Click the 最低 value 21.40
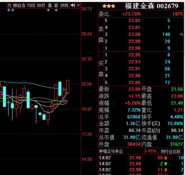The image size is (185, 175). pyautogui.click(x=177, y=103)
